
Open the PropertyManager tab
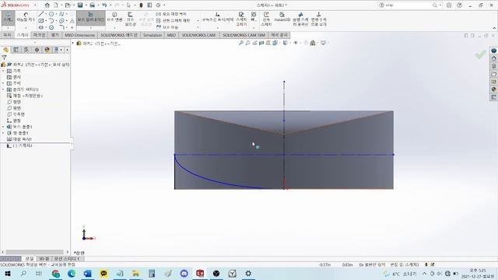tap(16, 50)
